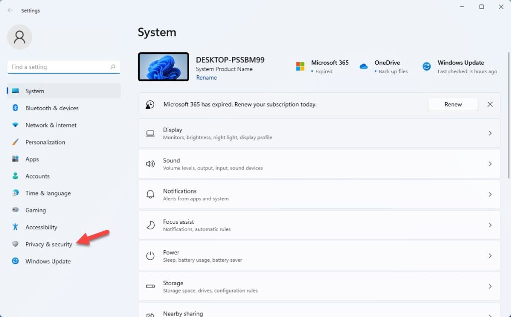Screen dimensions: 511x317
Task: Open Notifications via its chevron
Action: coord(490,194)
